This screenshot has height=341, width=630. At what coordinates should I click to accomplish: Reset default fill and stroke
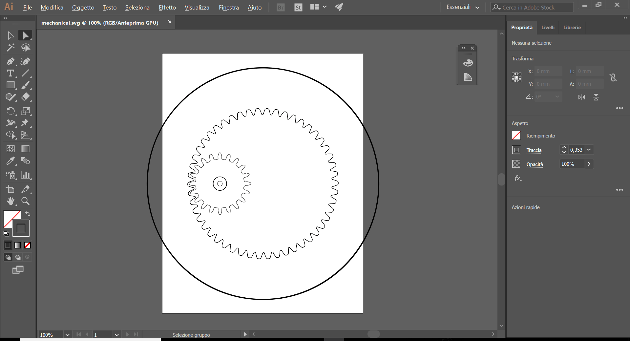tap(6, 234)
